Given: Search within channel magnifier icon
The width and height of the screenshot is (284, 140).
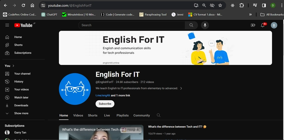Looking at the screenshot, I should point(158,115).
